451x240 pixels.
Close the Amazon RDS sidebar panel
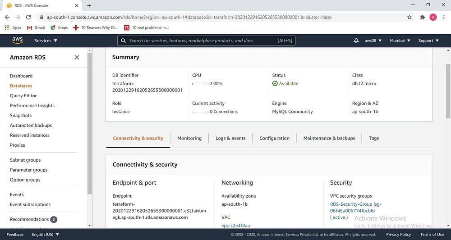point(77,58)
